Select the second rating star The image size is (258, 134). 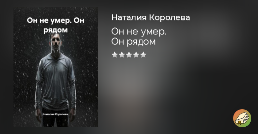point(122,55)
